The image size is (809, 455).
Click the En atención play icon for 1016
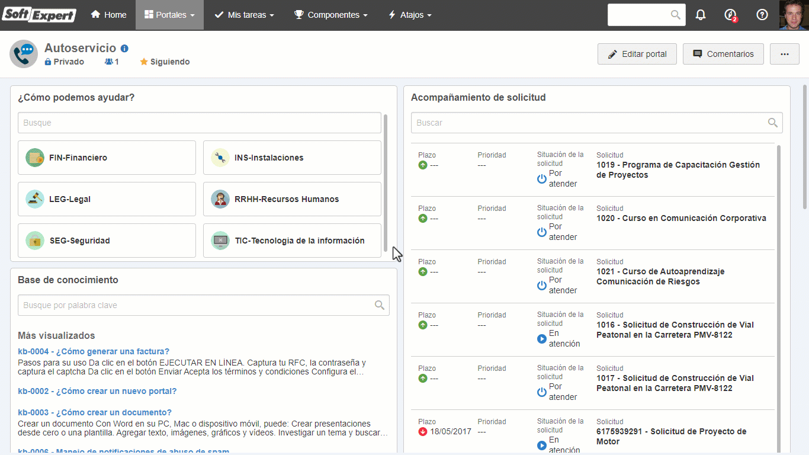pos(542,339)
